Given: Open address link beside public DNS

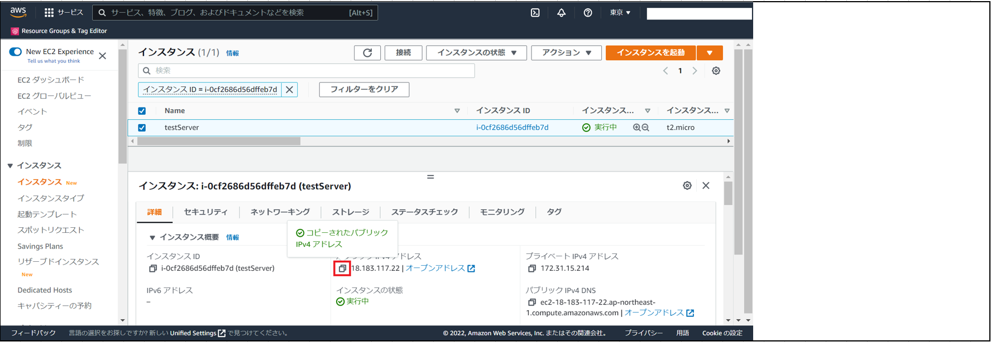Looking at the screenshot, I should coord(659,313).
